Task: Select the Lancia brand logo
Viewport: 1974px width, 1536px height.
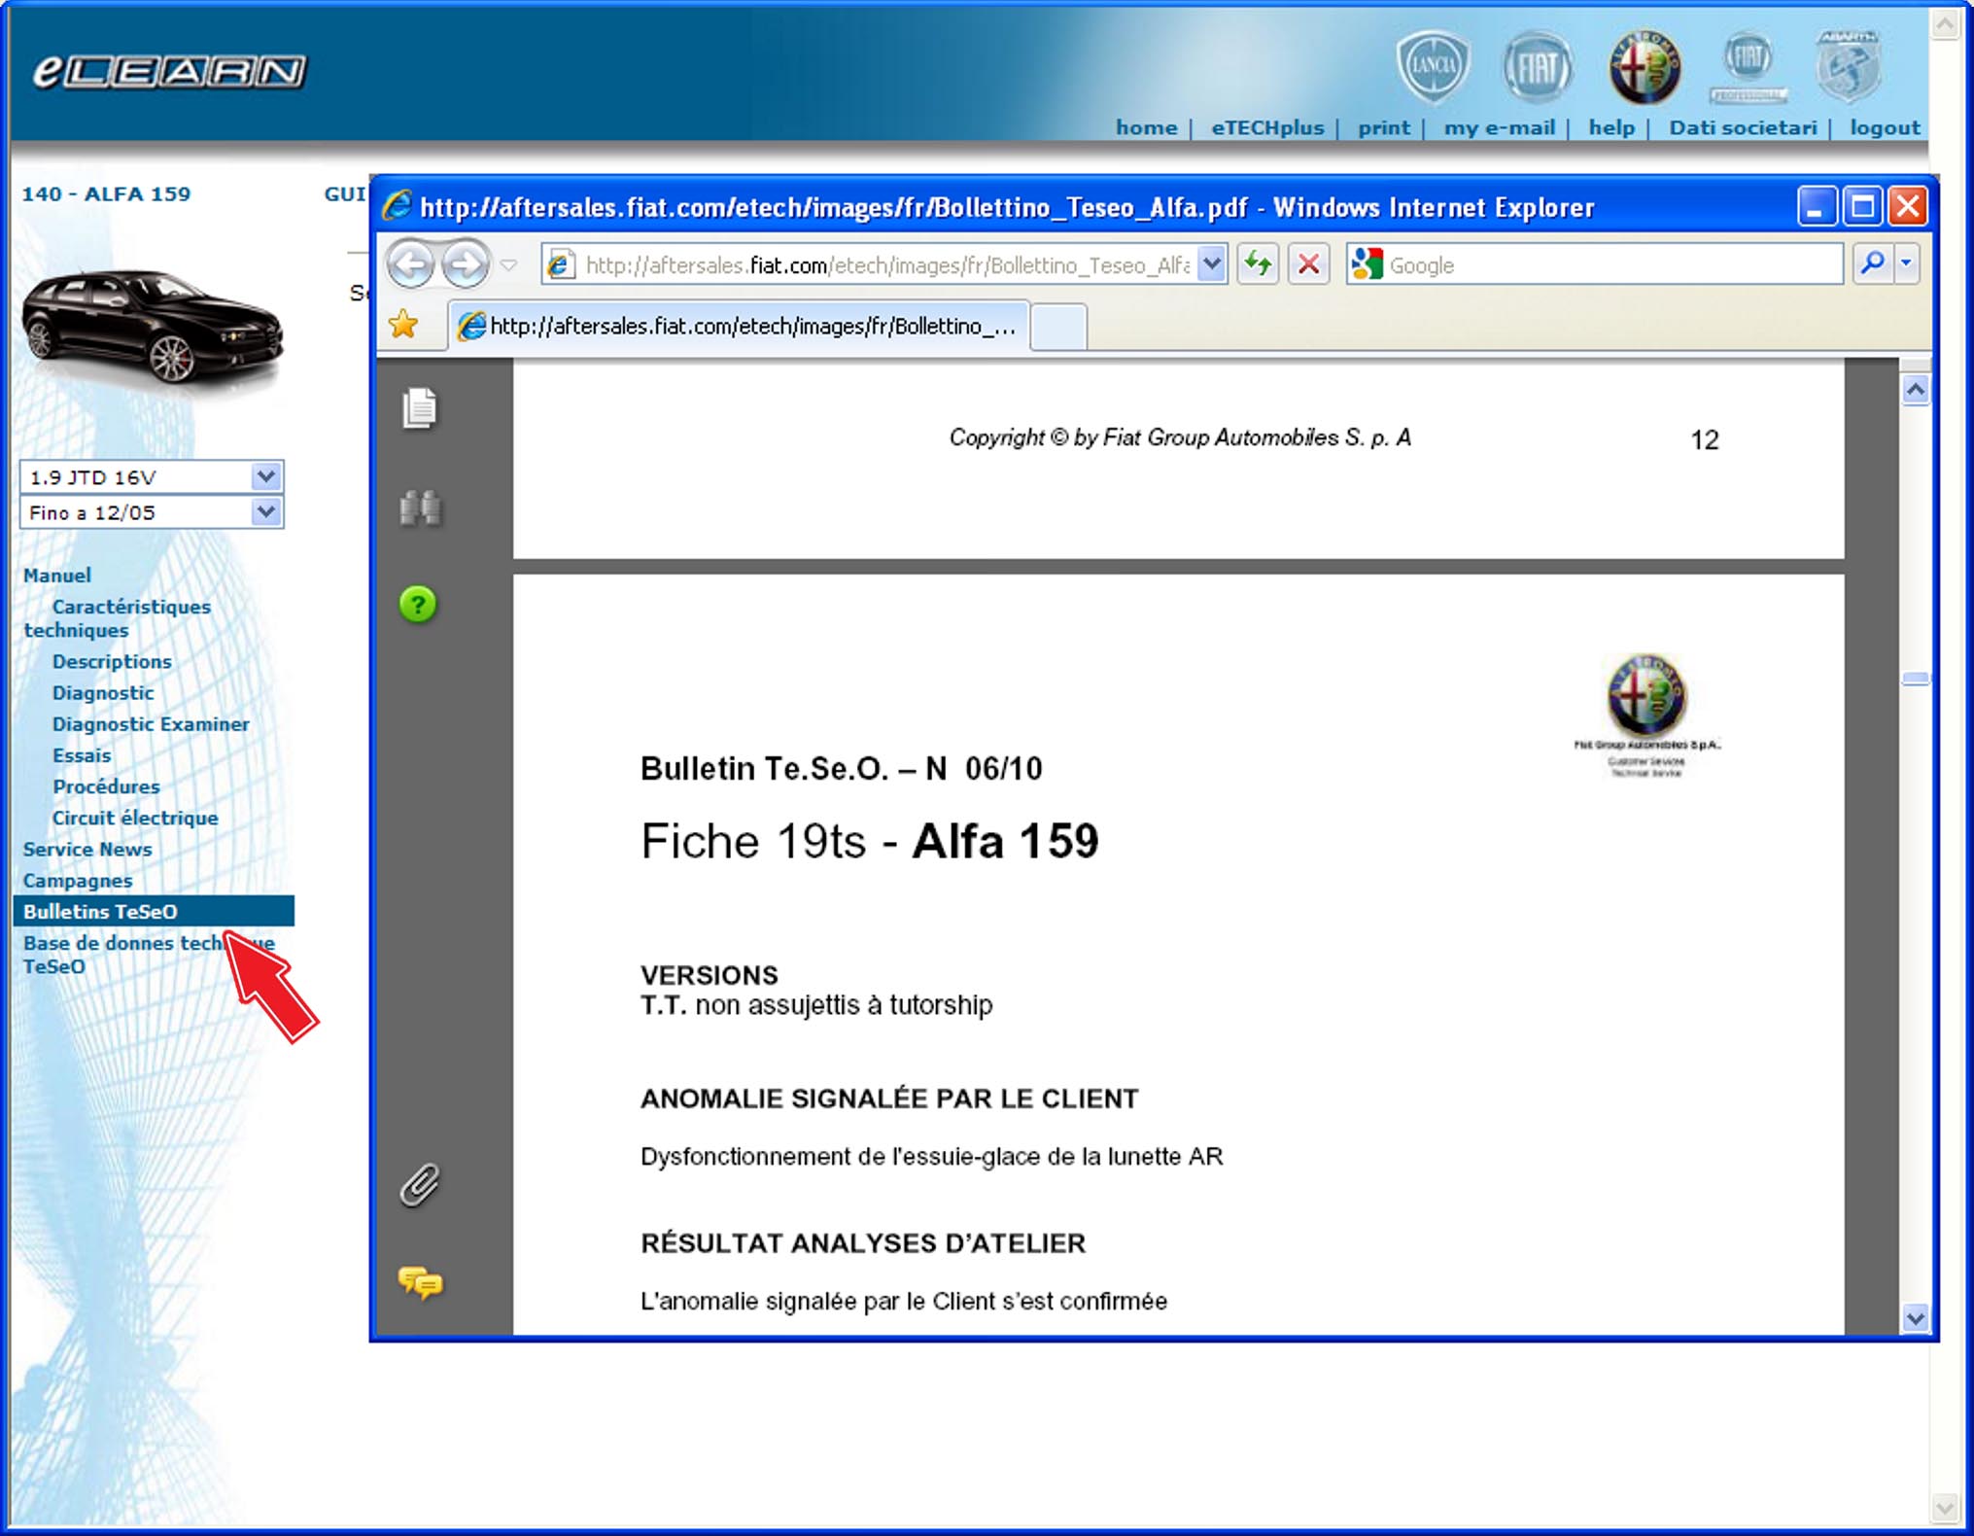Action: tap(1434, 65)
